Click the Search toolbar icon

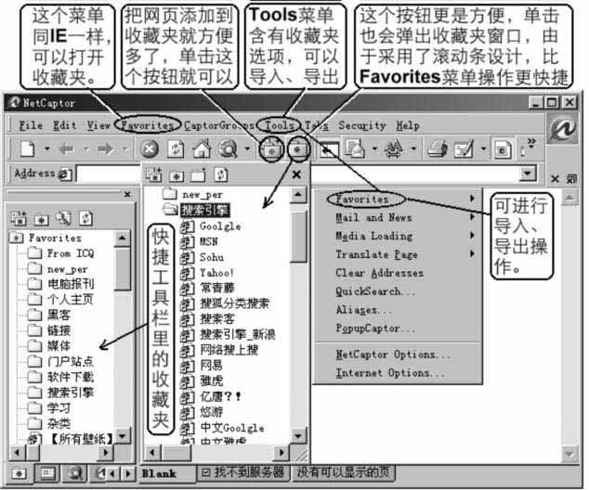(x=228, y=149)
